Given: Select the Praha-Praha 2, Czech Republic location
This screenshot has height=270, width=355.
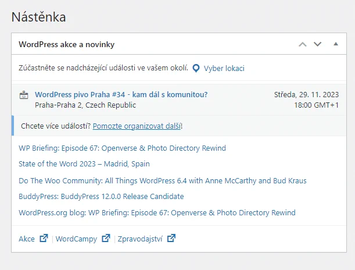Looking at the screenshot, I should click(85, 105).
